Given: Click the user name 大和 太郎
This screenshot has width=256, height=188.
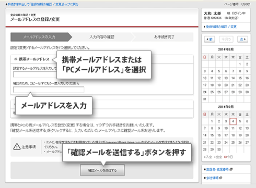Looking at the screenshot, I should pos(212,14).
